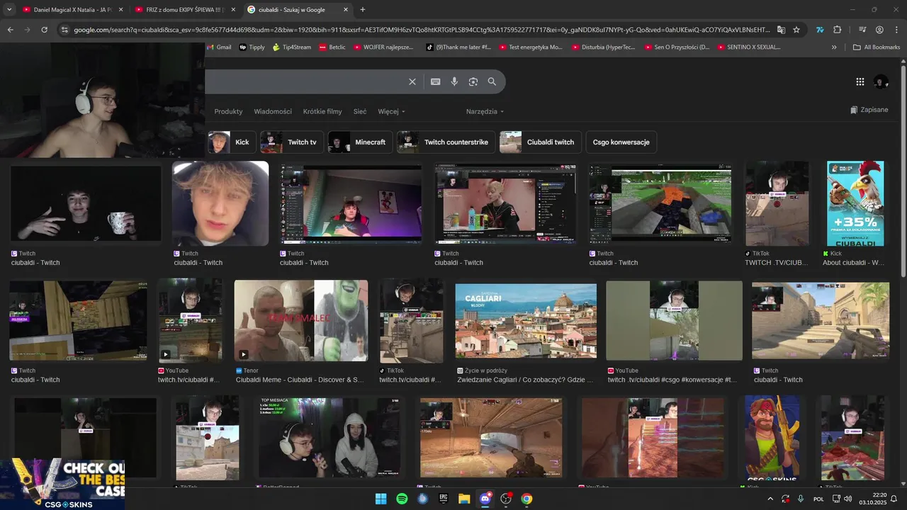Screen dimensions: 907x510
Task: Open the on-screen keyboard input tool
Action: pyautogui.click(x=435, y=81)
